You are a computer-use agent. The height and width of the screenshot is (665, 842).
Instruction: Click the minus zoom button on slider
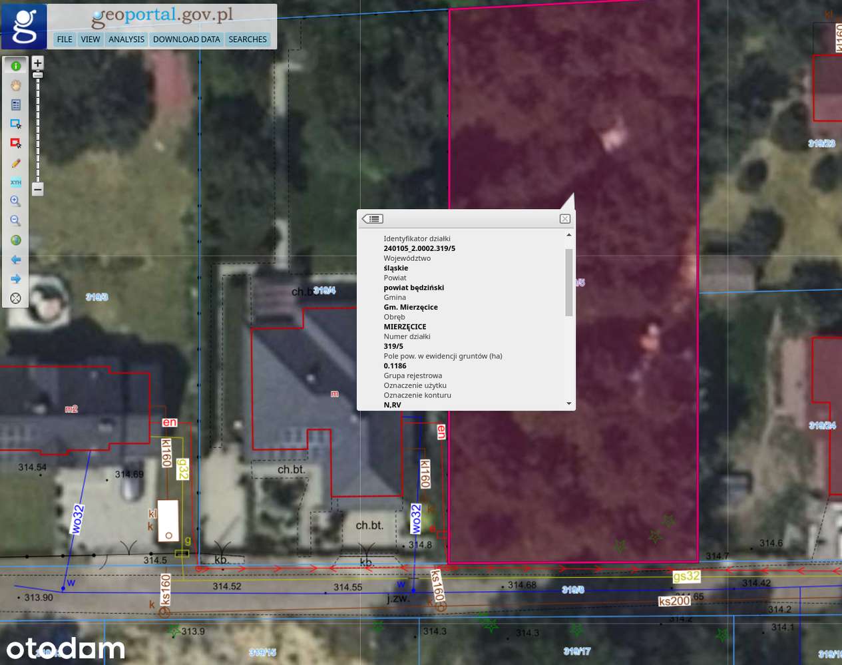click(x=38, y=189)
